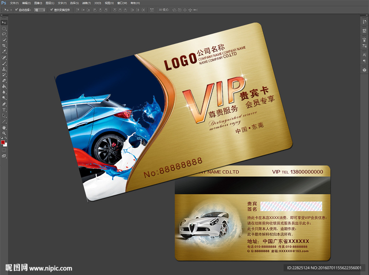Open the Move tool preset picker arrow

11,10
